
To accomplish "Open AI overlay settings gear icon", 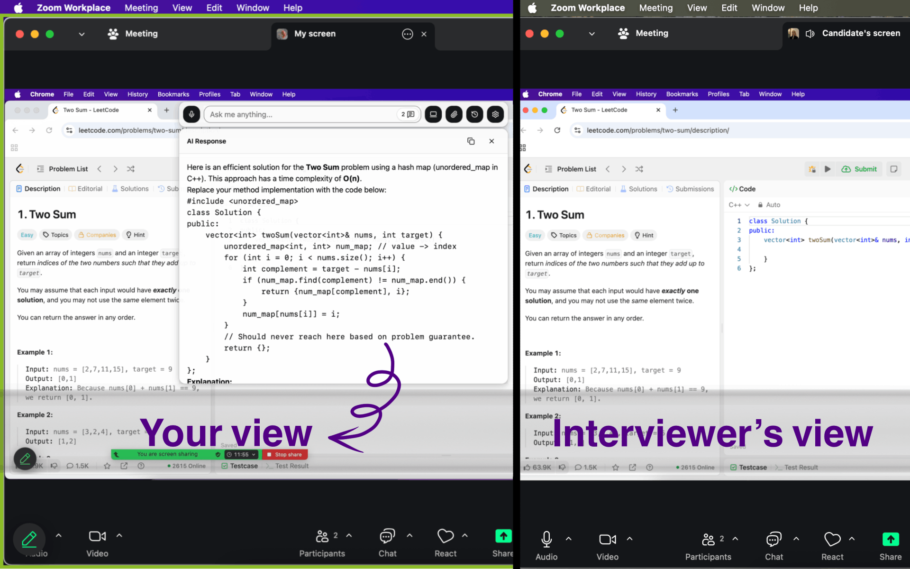I will [x=496, y=114].
